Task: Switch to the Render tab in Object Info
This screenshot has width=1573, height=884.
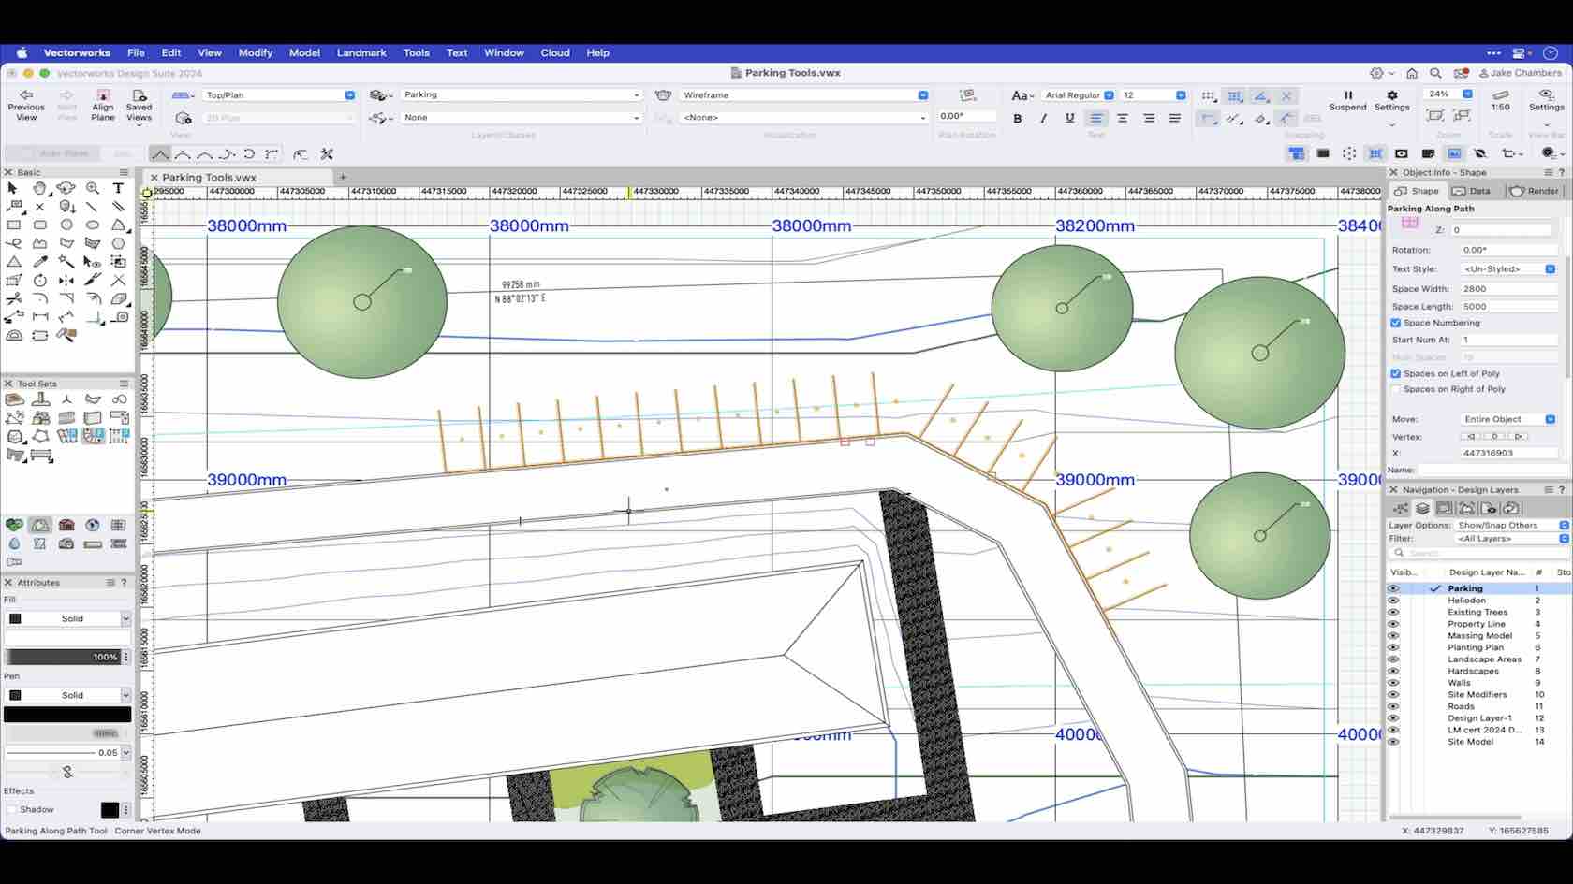Action: 1535,191
